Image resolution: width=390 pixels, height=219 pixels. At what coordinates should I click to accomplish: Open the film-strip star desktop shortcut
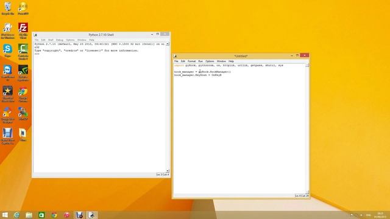[x=8, y=94]
